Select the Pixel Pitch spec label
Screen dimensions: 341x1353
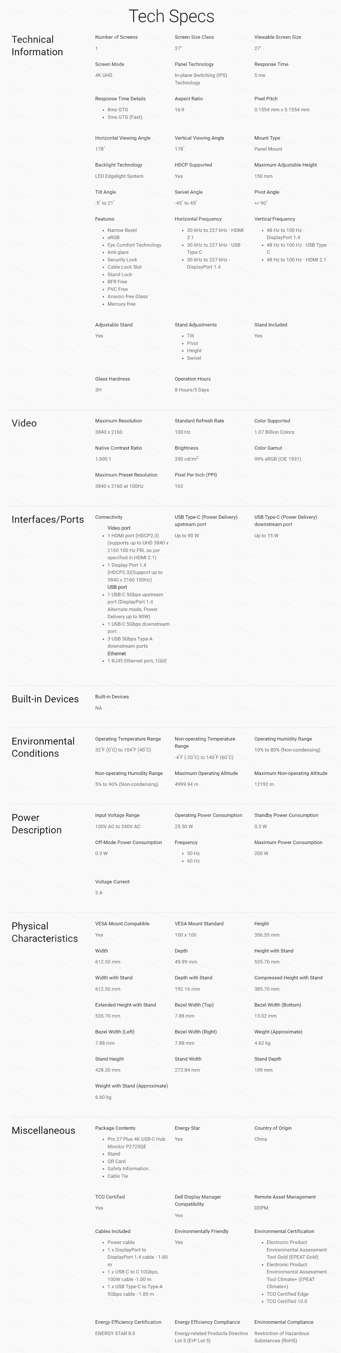[x=266, y=99]
